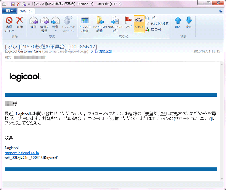Go to previous message with 前へ
Screen dimensions: 226x190
178,23
